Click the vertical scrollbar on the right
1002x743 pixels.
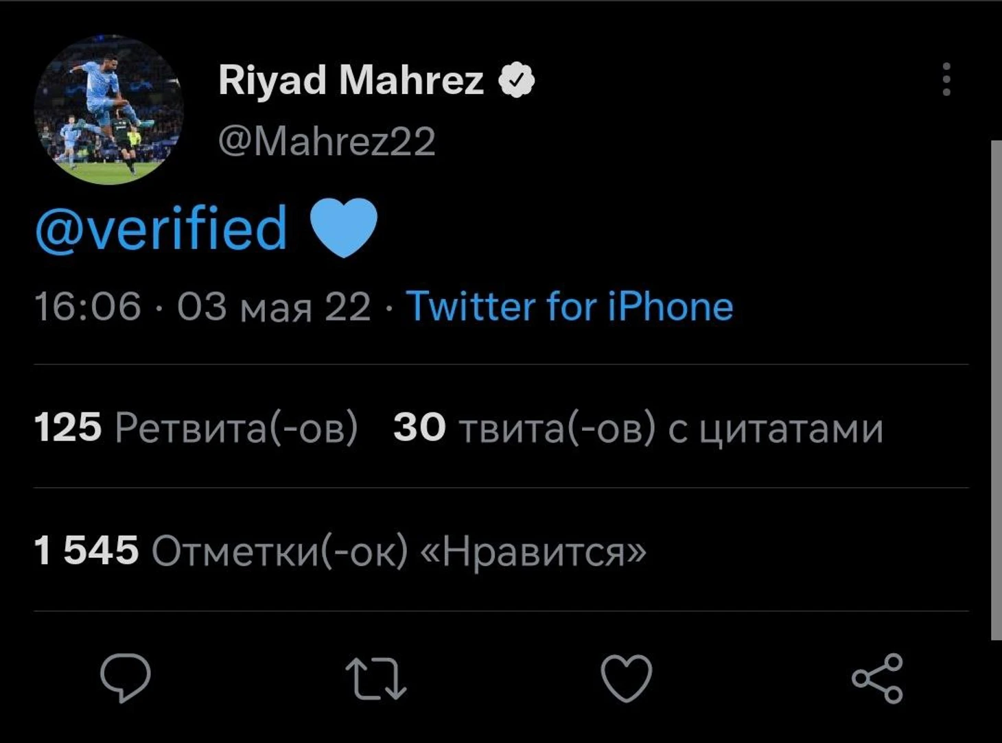(996, 390)
